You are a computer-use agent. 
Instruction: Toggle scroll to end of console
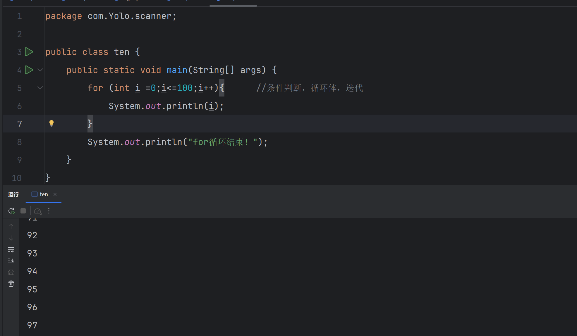pos(11,261)
